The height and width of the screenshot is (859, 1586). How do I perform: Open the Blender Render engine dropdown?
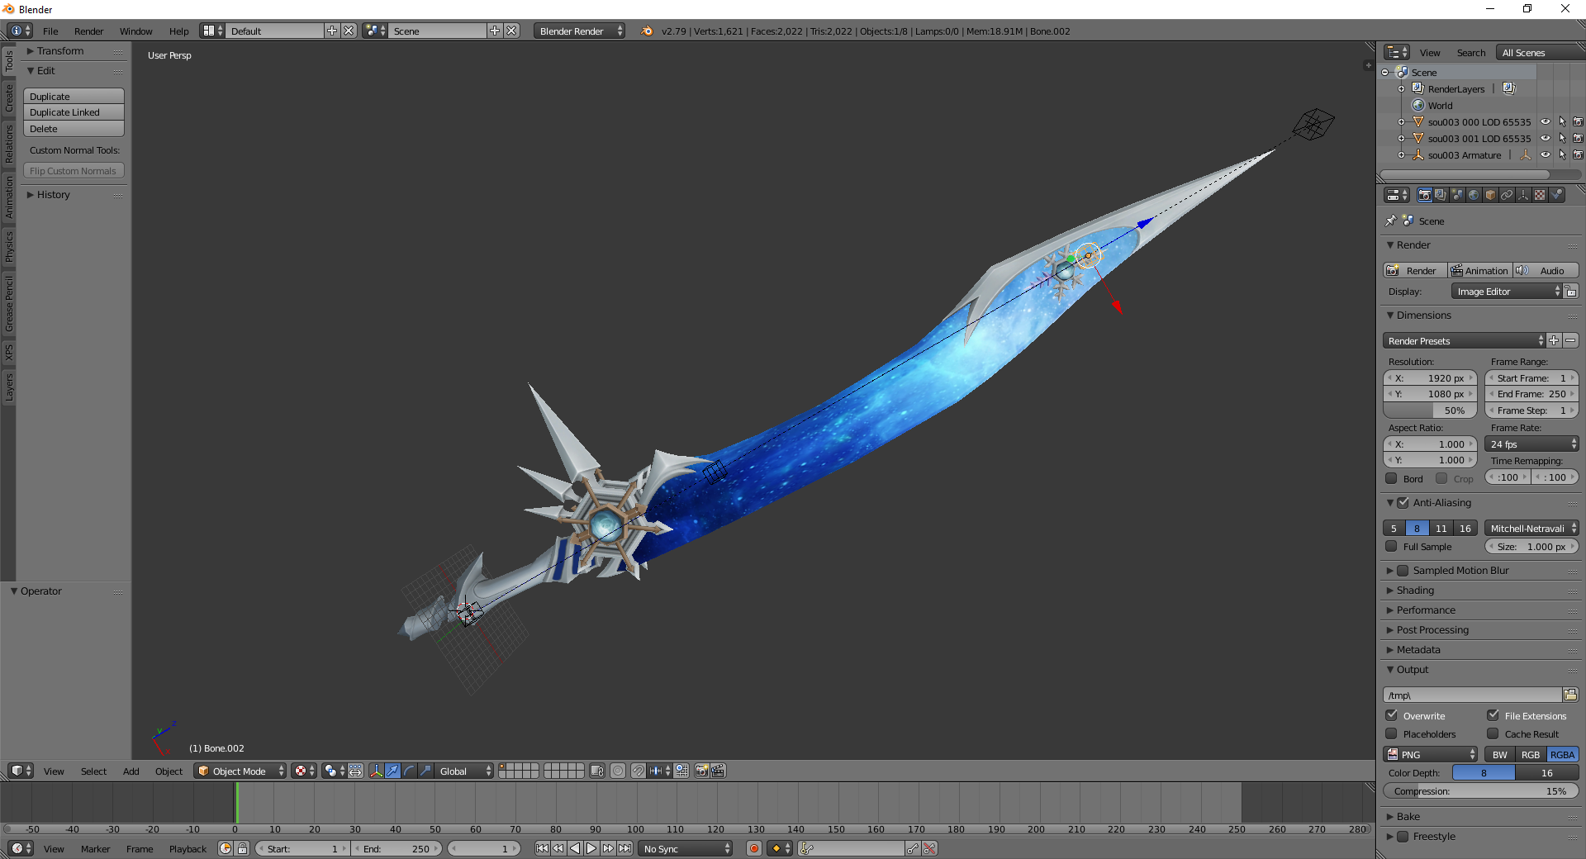(x=579, y=31)
